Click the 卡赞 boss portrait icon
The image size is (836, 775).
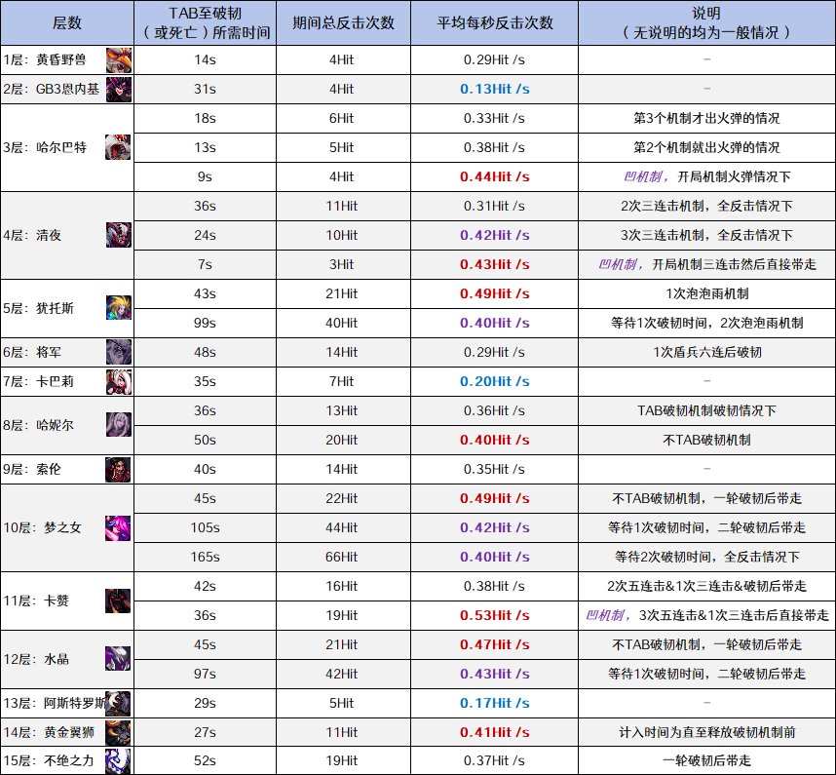pos(119,601)
